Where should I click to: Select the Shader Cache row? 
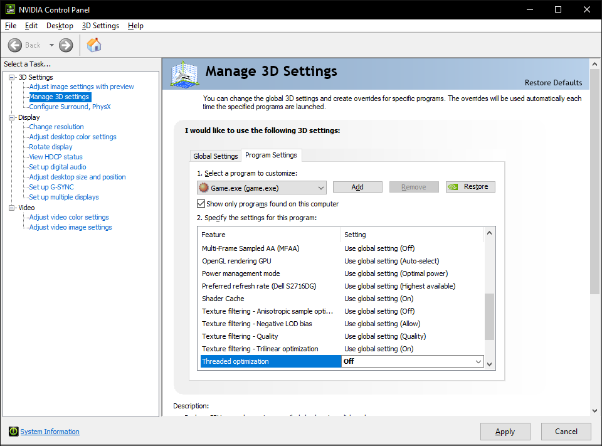(x=342, y=299)
